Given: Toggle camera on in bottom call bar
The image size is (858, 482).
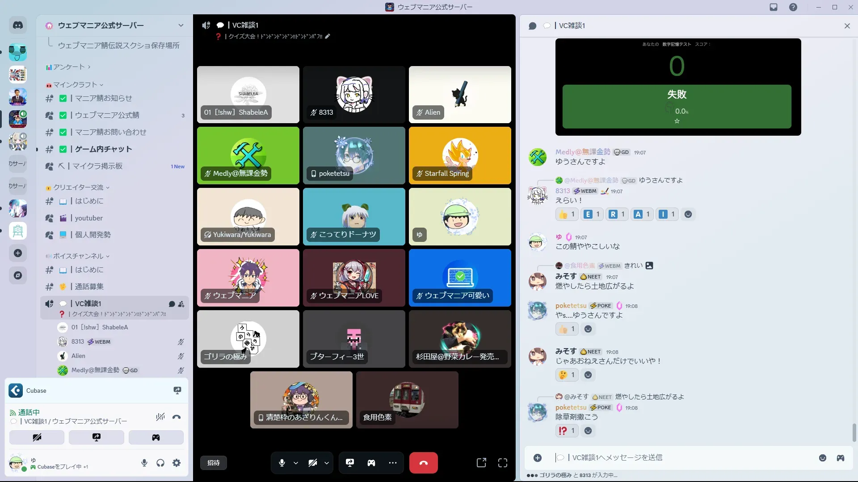Looking at the screenshot, I should coord(313,463).
